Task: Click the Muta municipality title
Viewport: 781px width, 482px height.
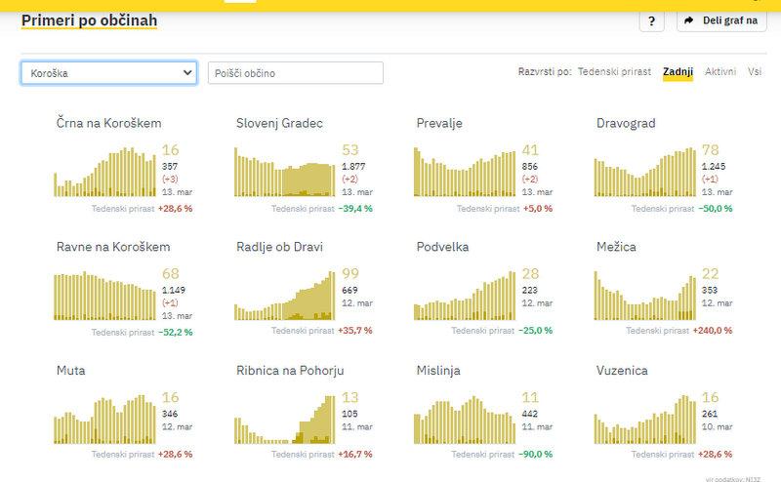Action: click(x=70, y=371)
